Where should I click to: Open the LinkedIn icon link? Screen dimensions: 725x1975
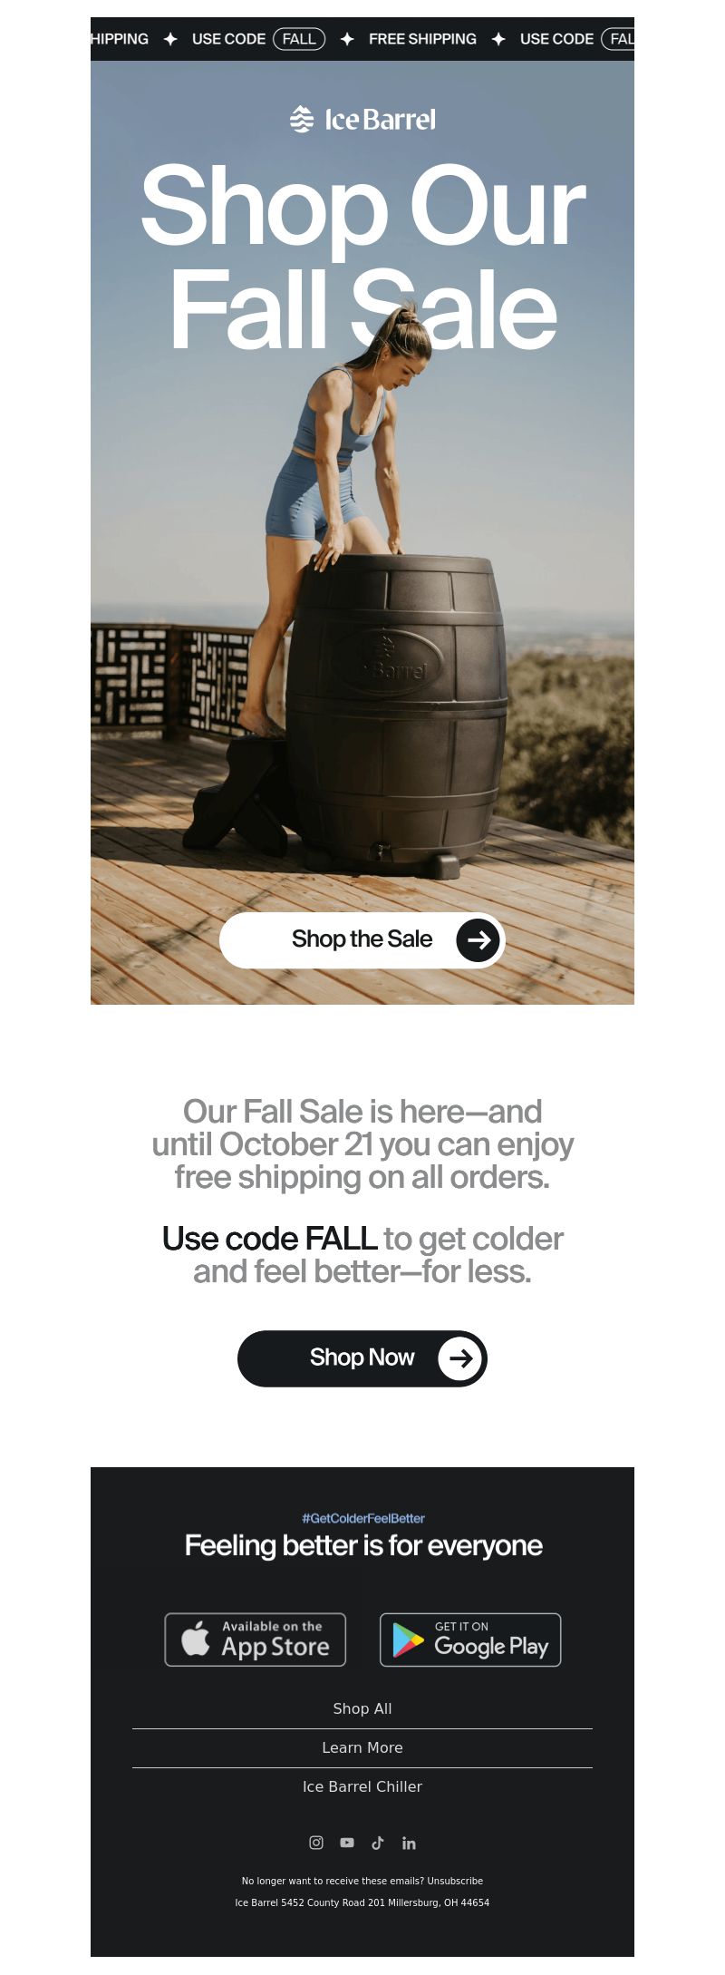pyautogui.click(x=409, y=1843)
